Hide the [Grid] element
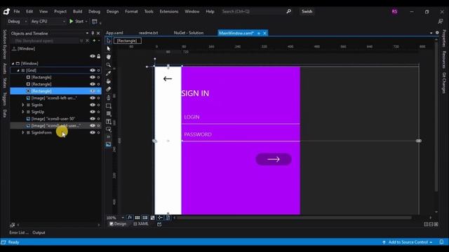The height and width of the screenshot is (252, 449). point(92,70)
